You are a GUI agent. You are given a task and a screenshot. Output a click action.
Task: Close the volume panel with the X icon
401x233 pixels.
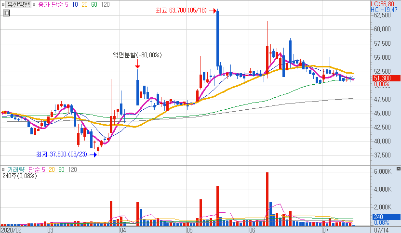[399, 168]
